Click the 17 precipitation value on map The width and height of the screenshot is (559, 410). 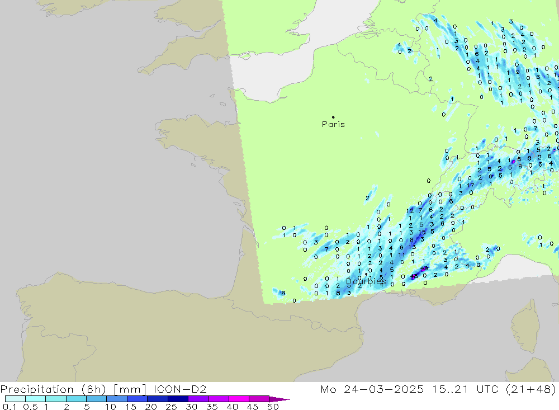[471, 185]
